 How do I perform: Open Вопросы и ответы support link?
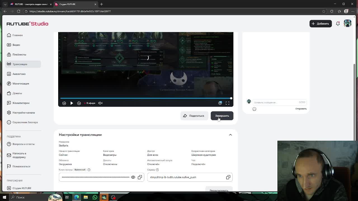23,144
